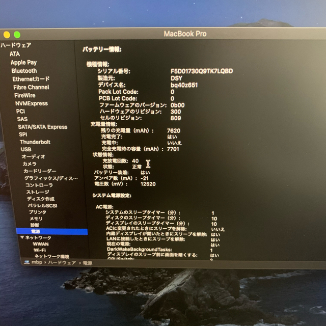The height and width of the screenshot is (326, 326).
Task: Open the Bluetooth section
Action: tap(24, 71)
